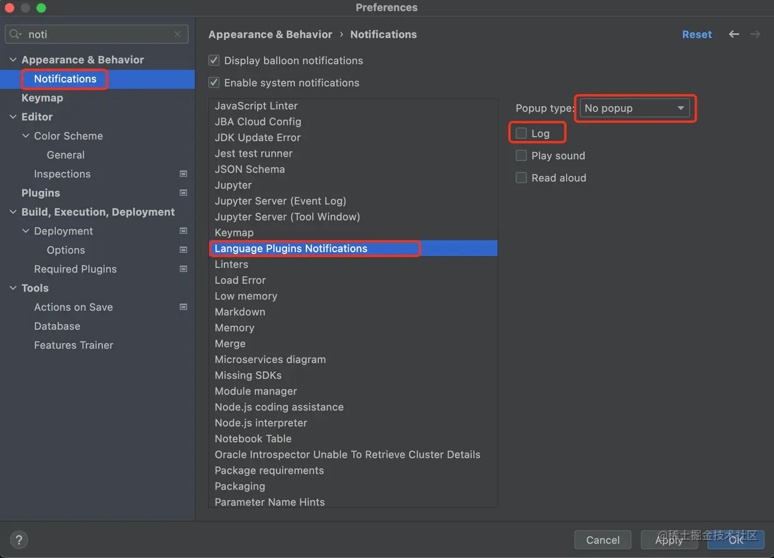774x558 pixels.
Task: Open Required Plugins settings
Action: pyautogui.click(x=76, y=269)
